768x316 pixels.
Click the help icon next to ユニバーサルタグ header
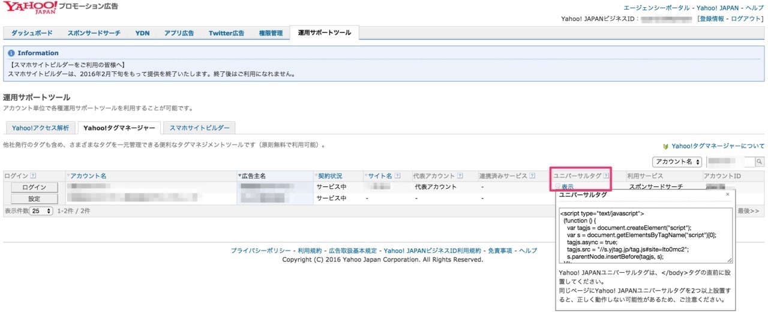[x=606, y=176]
